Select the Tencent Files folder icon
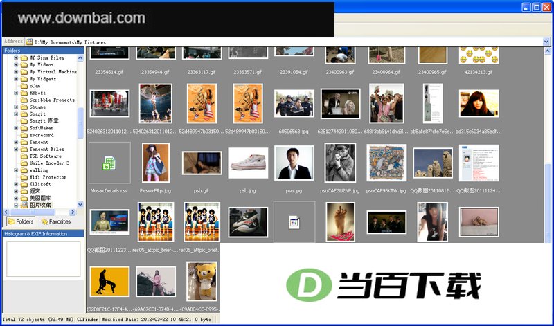 click(x=24, y=149)
